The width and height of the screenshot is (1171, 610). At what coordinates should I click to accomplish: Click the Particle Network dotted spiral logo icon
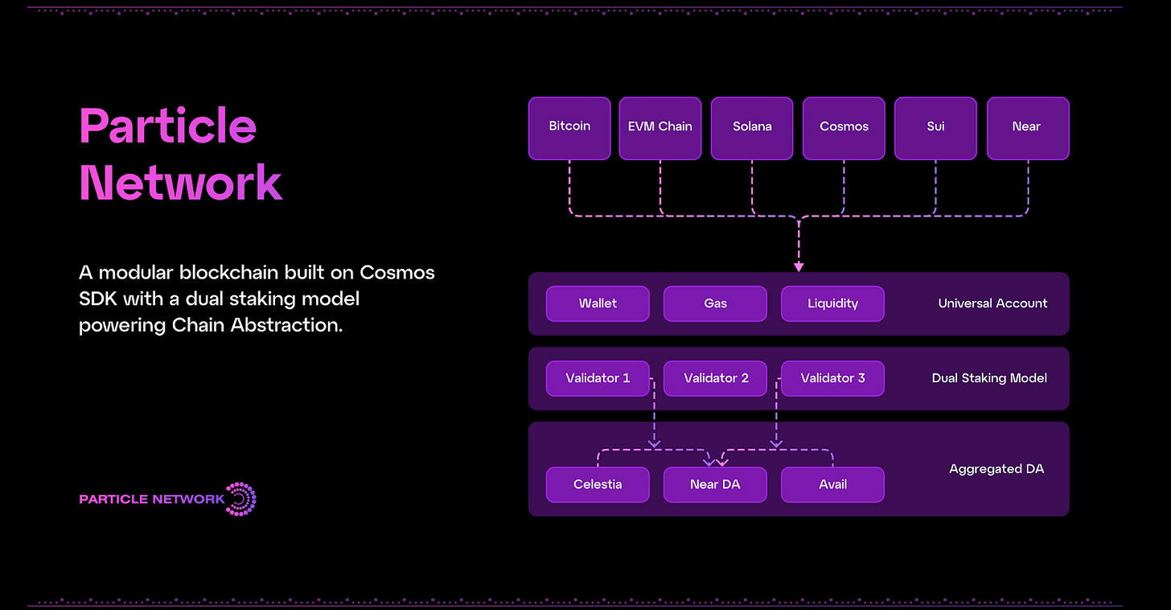(x=240, y=499)
